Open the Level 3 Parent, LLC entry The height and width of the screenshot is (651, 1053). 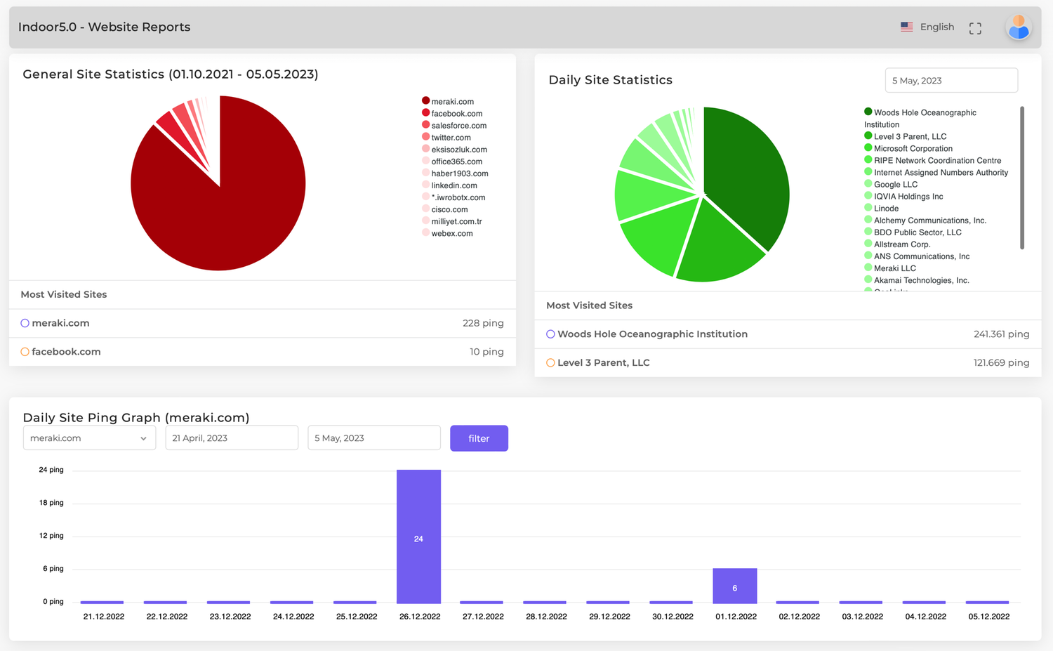tap(603, 363)
